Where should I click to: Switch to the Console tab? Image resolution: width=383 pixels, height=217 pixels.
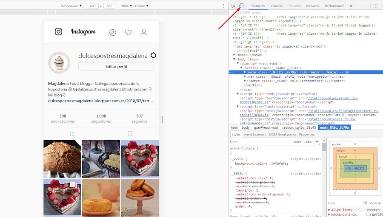[277, 6]
